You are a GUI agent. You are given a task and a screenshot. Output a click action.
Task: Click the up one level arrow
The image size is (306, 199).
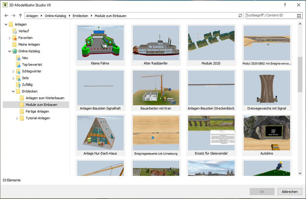click(20, 15)
